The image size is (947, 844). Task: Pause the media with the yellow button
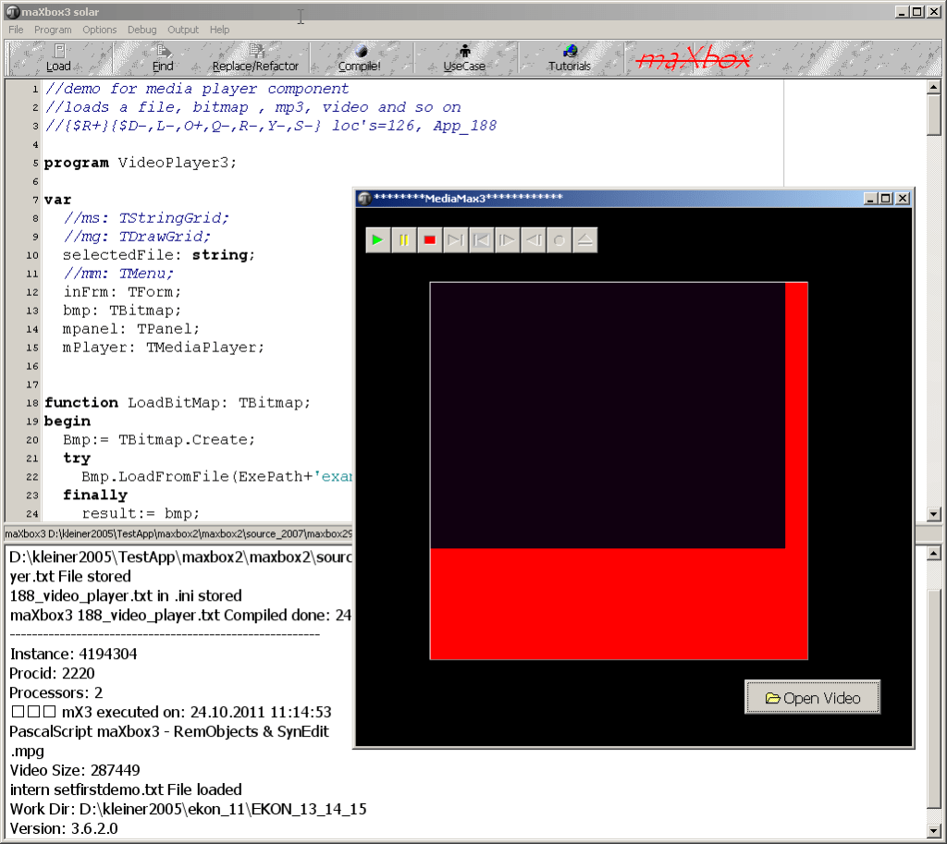tap(403, 240)
